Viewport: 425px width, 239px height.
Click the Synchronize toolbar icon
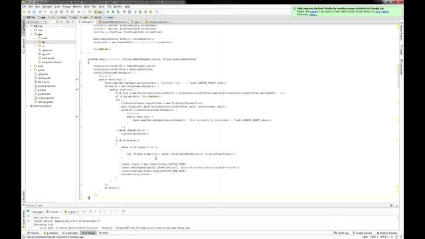[34, 12]
